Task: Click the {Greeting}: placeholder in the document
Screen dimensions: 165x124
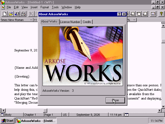Action: [22, 76]
